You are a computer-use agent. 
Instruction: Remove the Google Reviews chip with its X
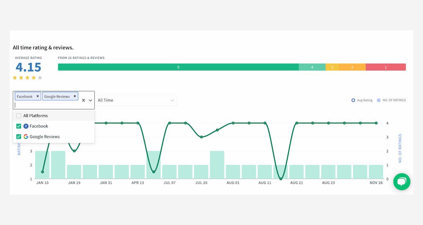tap(74, 96)
